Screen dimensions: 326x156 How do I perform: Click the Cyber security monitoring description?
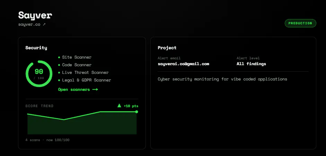tap(222, 79)
